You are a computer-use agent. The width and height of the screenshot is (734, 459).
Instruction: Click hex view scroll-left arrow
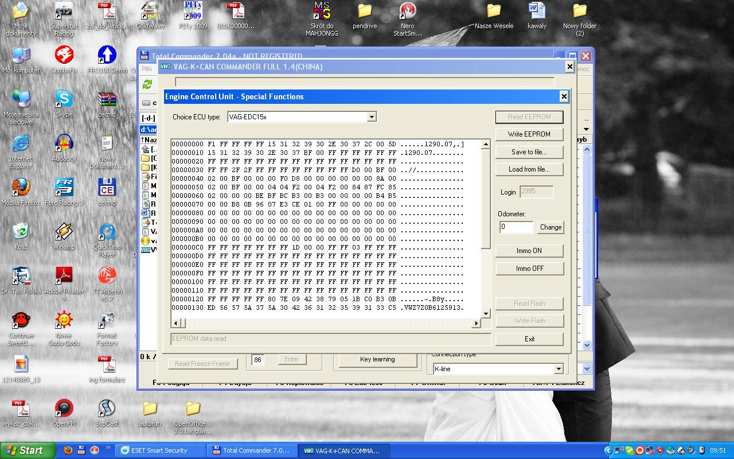click(175, 323)
